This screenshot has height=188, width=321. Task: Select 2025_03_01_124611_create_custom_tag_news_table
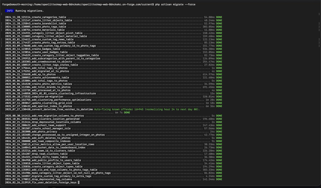pos(39,40)
